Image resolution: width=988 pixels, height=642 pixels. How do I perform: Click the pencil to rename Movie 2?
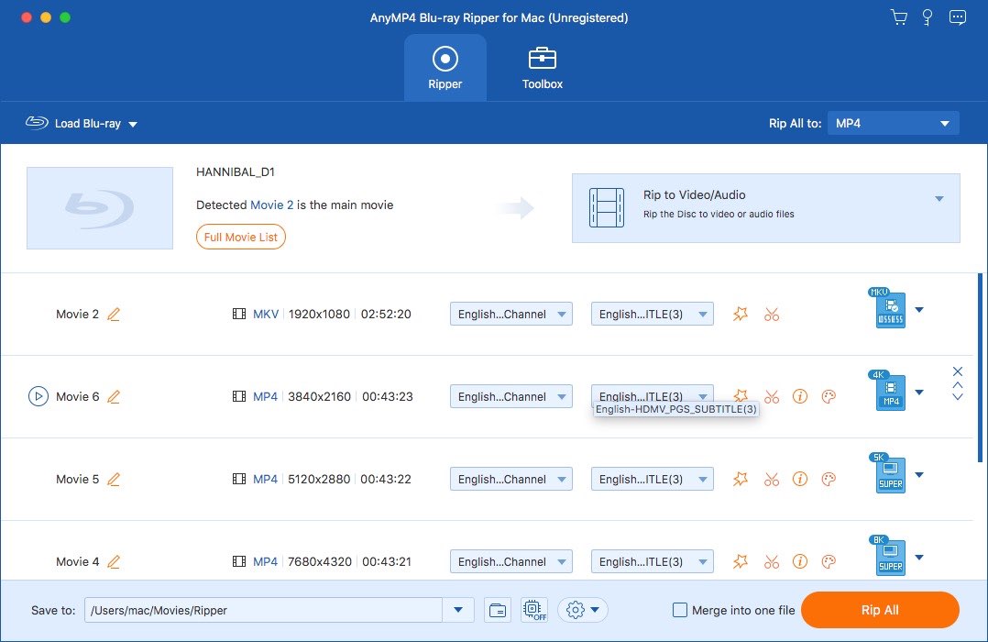pos(114,314)
